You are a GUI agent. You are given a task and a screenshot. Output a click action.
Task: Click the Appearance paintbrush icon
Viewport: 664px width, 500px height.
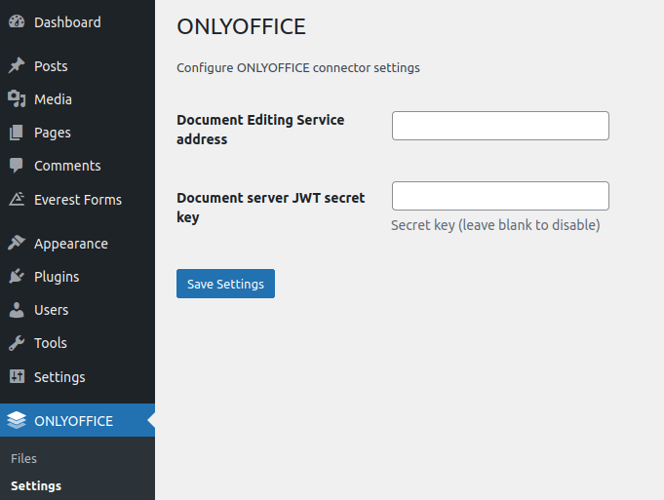[17, 244]
